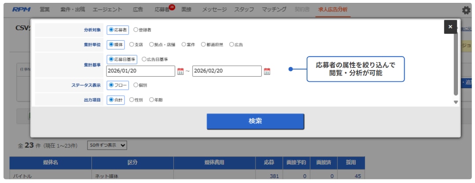Choose 広告 aggregation unit
Image resolution: width=475 pixels, height=183 pixels.
pos(236,44)
